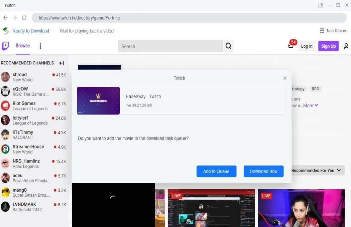
Task: Open the reload page icon
Action: click(x=24, y=18)
